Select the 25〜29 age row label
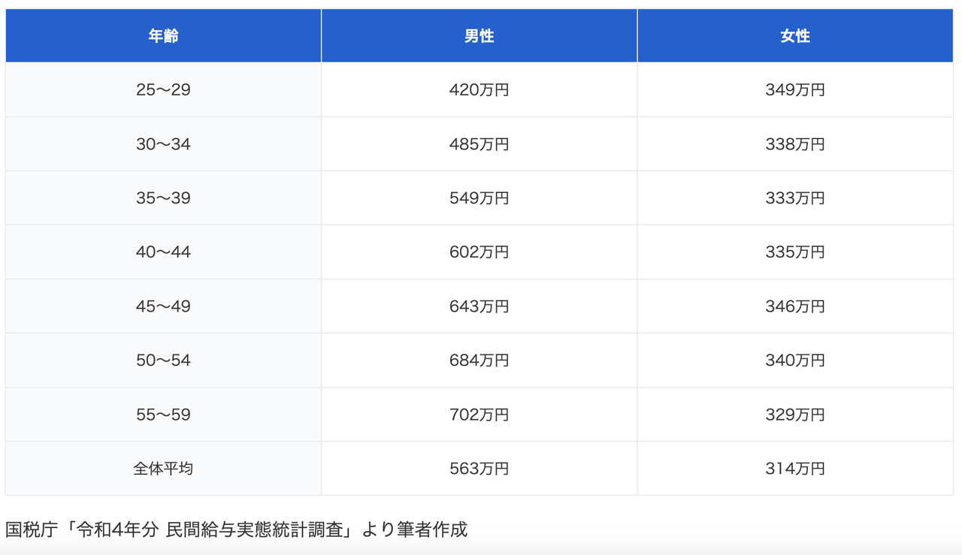Viewport: 962px width, 555px height. pyautogui.click(x=162, y=89)
